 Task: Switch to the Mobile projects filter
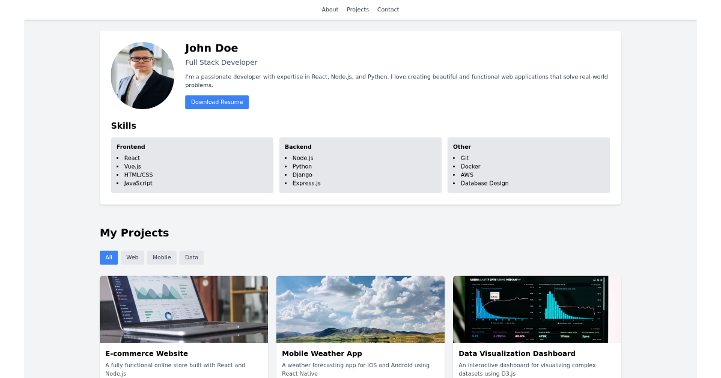pyautogui.click(x=162, y=257)
